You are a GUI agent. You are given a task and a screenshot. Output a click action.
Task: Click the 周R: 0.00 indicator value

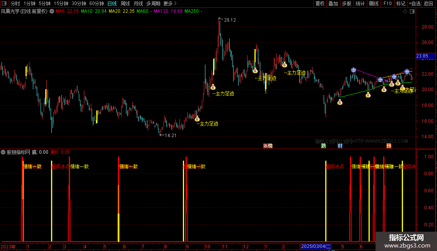pos(60,152)
